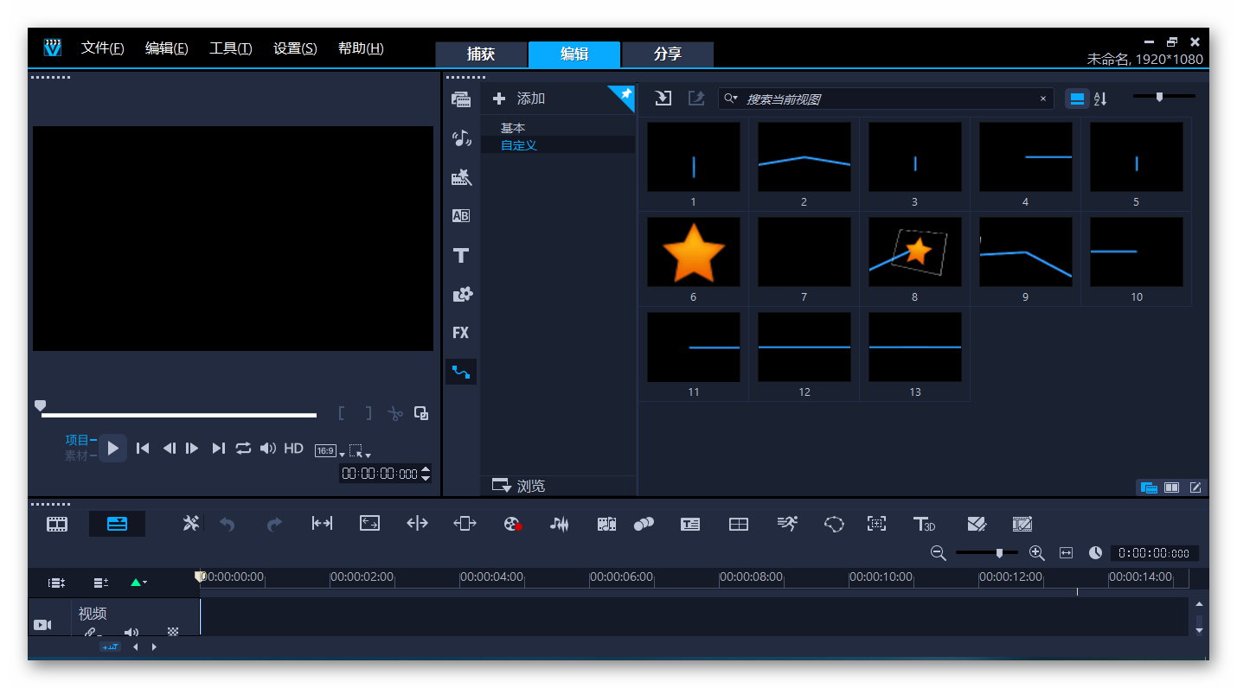1237x688 pixels.
Task: Switch to the 分享 tab
Action: pyautogui.click(x=667, y=54)
